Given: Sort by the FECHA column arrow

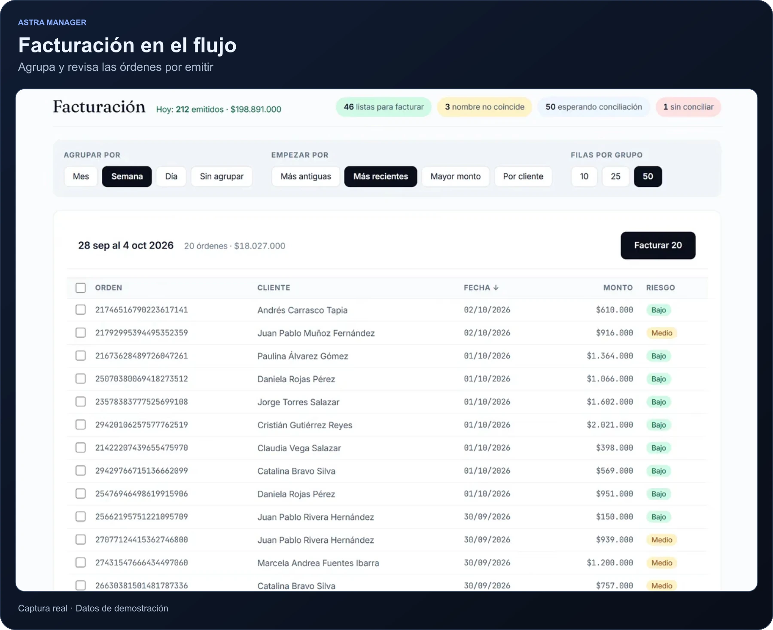Looking at the screenshot, I should point(496,288).
